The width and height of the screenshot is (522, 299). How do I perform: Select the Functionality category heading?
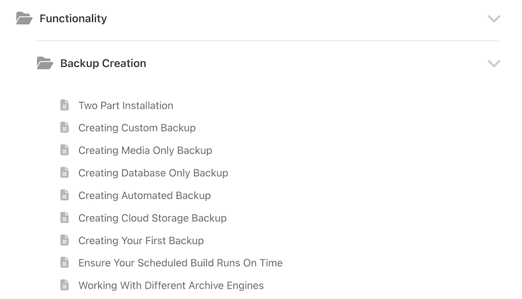(74, 19)
